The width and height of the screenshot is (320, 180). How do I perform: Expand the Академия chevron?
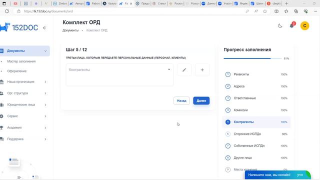coord(45,127)
